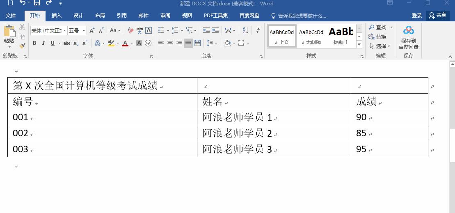Screen dimensions: 455x213
Task: Click the table cell with score 95
Action: point(389,149)
